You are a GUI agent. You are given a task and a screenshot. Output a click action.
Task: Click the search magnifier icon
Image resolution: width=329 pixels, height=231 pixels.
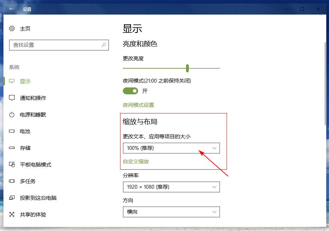point(104,45)
